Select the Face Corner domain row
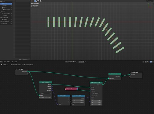The image size is (154, 114). pyautogui.click(x=6, y=10)
